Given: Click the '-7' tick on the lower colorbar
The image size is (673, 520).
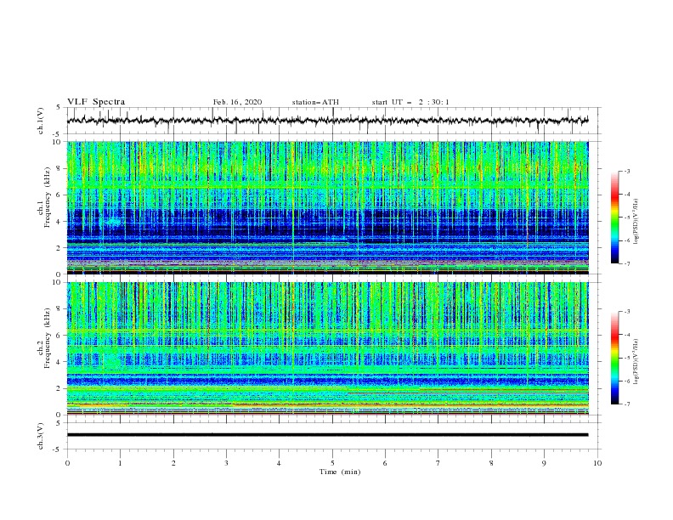Looking at the screenshot, I should point(626,404).
